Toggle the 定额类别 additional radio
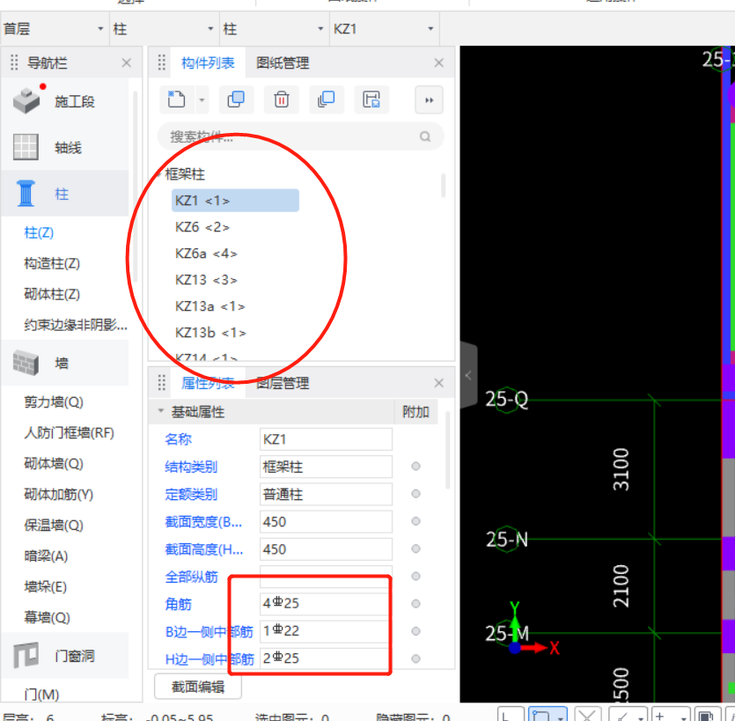735x721 pixels. pos(415,494)
